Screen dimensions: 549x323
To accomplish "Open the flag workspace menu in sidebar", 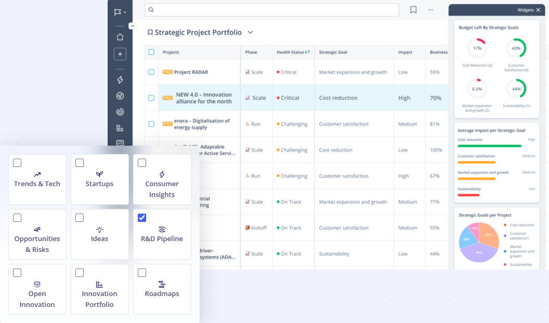I will tap(120, 12).
